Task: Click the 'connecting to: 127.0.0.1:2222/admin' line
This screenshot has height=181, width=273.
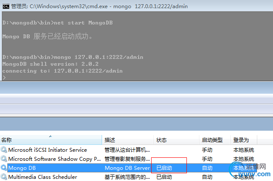Action: click(x=62, y=71)
